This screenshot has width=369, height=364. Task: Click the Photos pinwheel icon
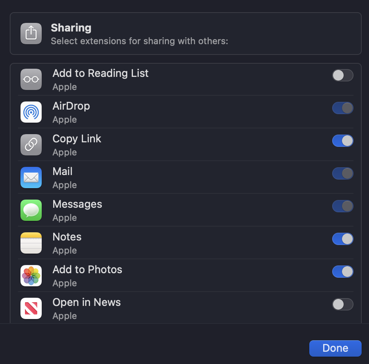tap(31, 276)
